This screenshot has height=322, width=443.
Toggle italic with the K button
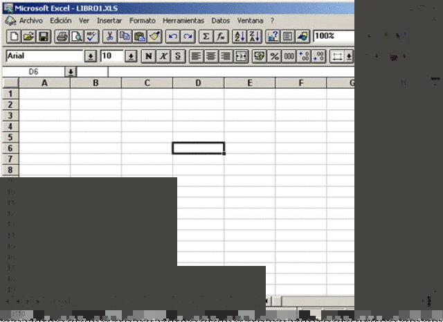163,56
